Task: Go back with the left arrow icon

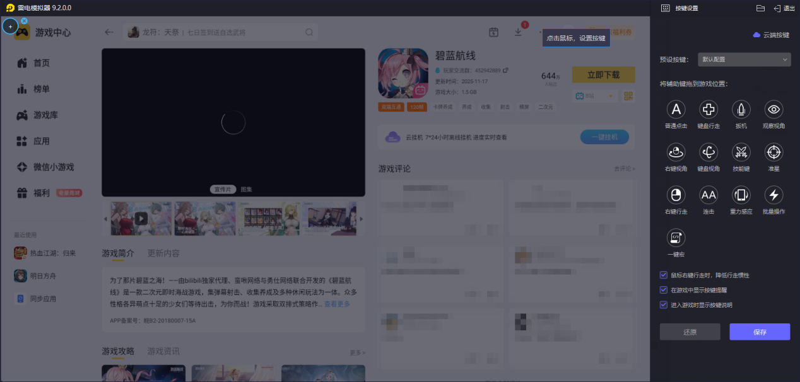Action: [109, 32]
